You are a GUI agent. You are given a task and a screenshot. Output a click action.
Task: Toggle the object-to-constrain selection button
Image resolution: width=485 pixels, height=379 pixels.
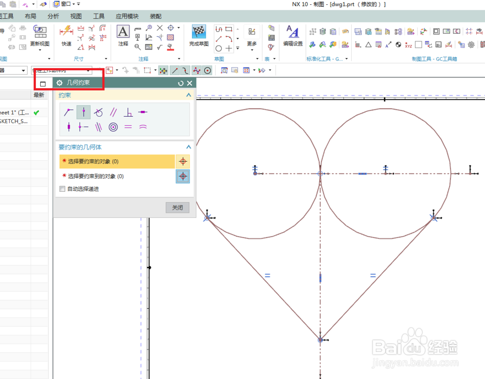pos(183,161)
